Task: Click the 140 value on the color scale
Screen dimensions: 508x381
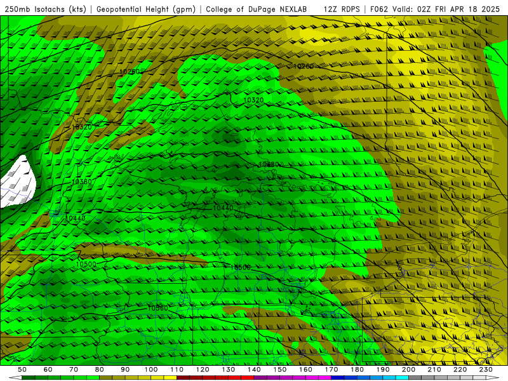Action: pos(254,370)
